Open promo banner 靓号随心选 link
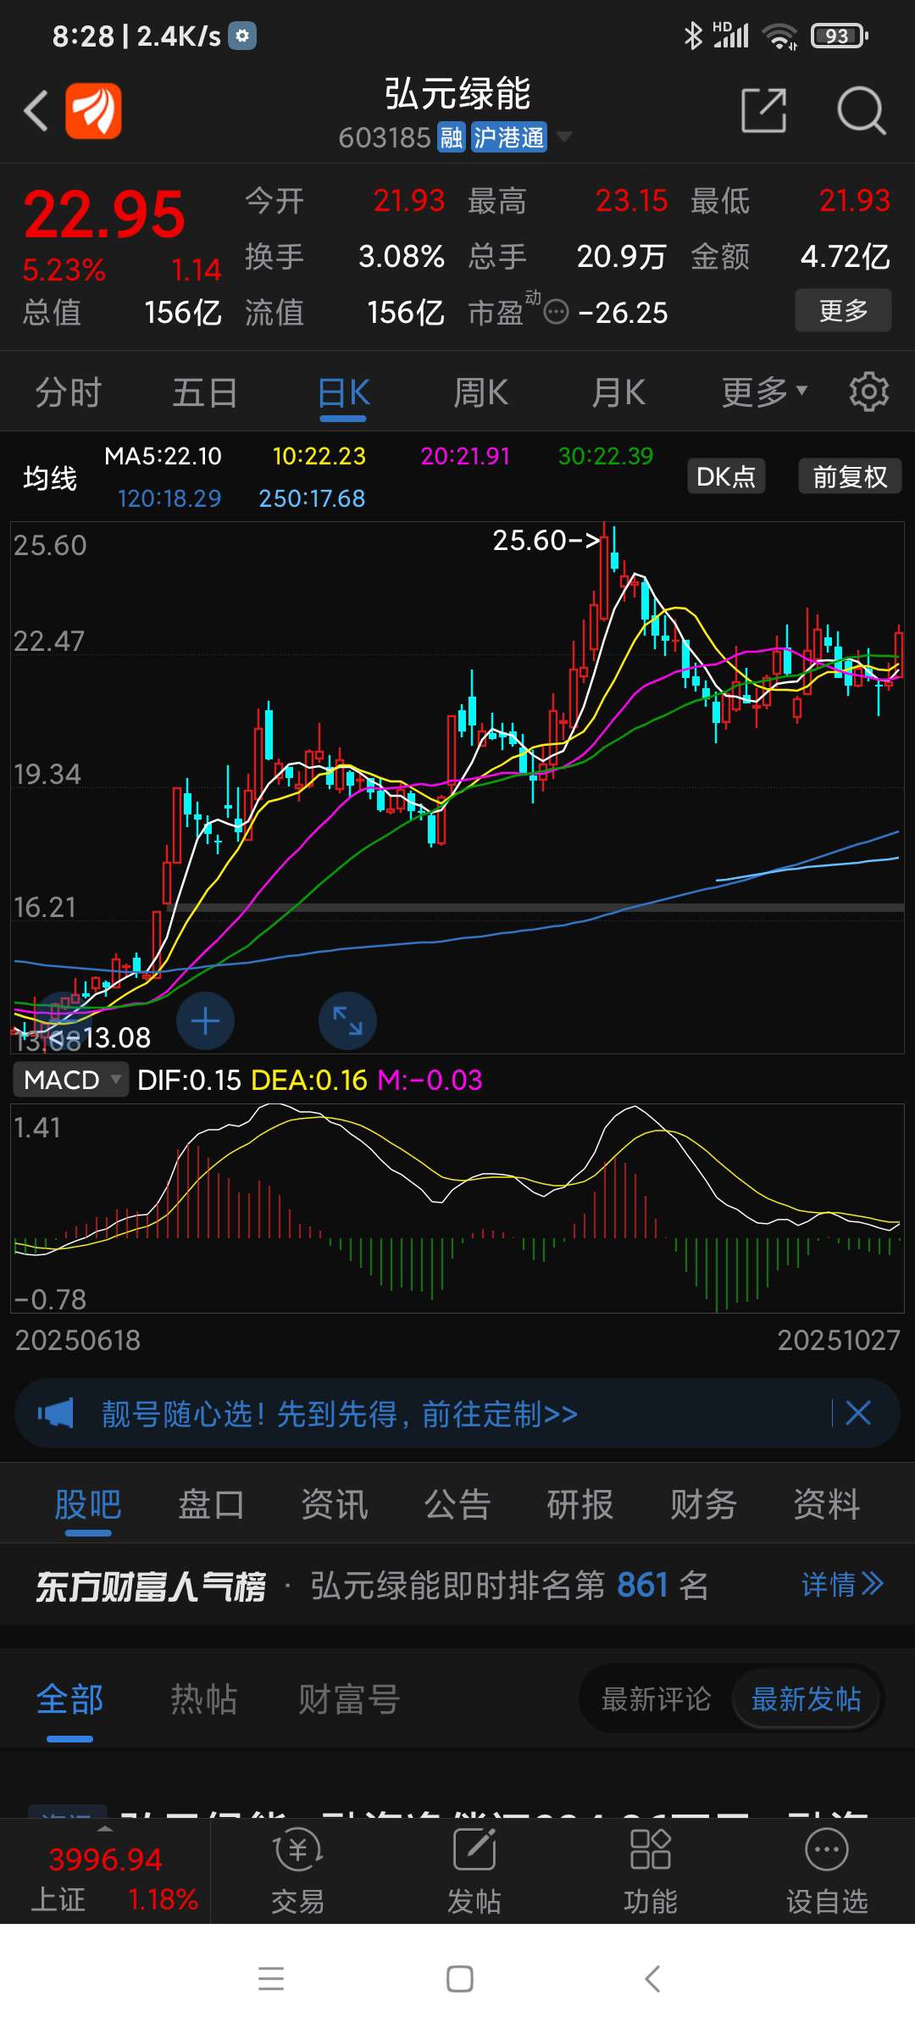 [x=340, y=1414]
